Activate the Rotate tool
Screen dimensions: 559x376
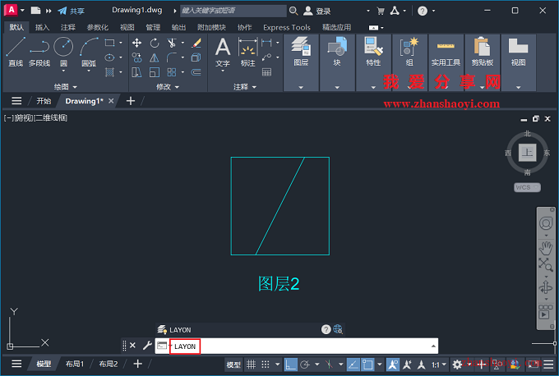pyautogui.click(x=155, y=43)
